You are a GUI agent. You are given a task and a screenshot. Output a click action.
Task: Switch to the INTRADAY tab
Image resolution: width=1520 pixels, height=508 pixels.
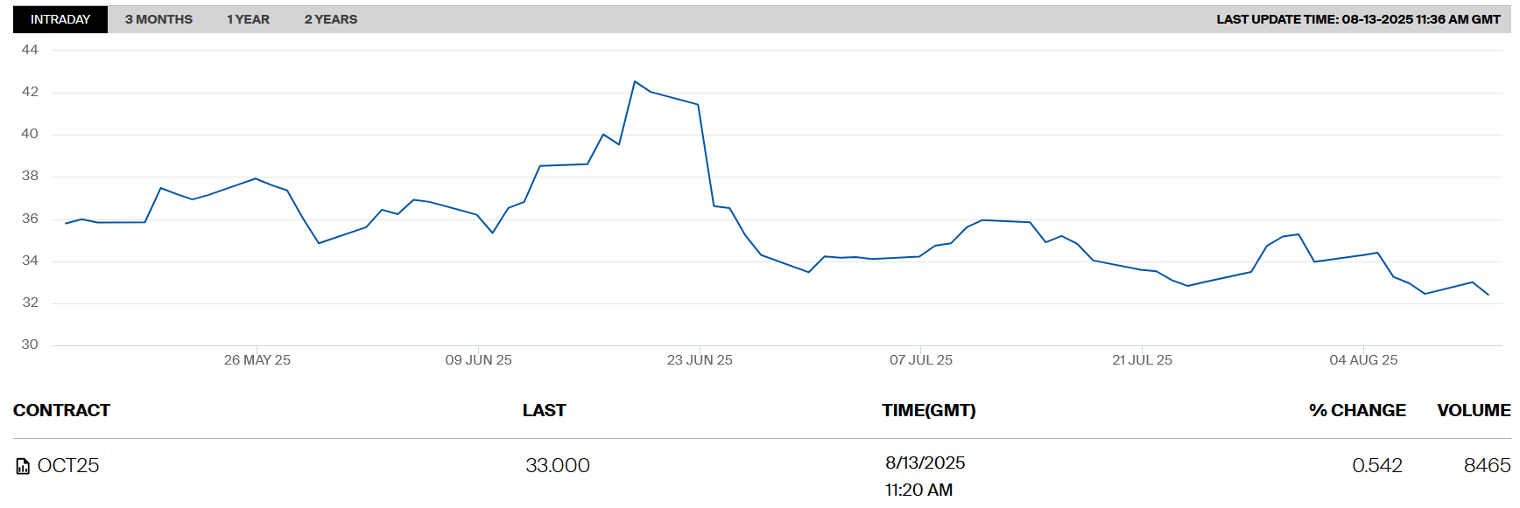[x=60, y=19]
